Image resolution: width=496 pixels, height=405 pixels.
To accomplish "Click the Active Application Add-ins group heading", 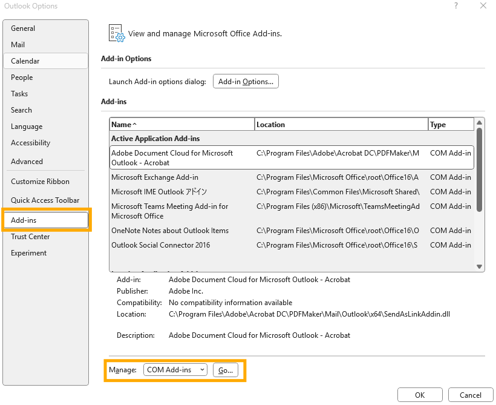I will click(x=155, y=139).
